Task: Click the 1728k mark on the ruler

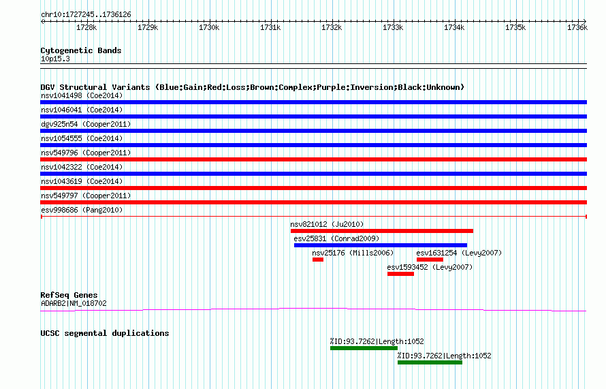Action: (86, 27)
